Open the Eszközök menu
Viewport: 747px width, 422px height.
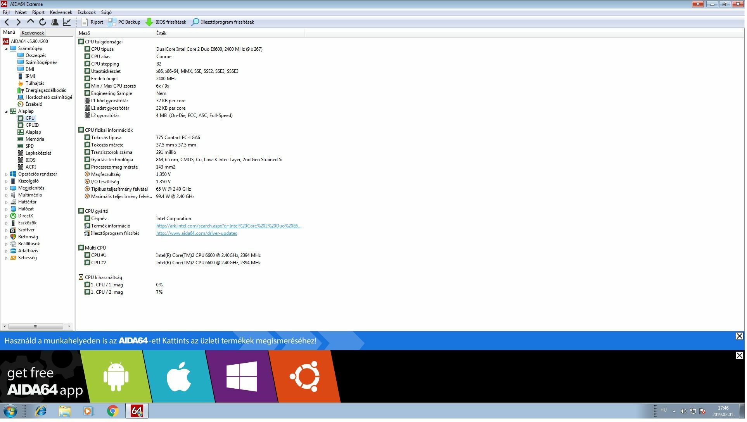point(86,12)
